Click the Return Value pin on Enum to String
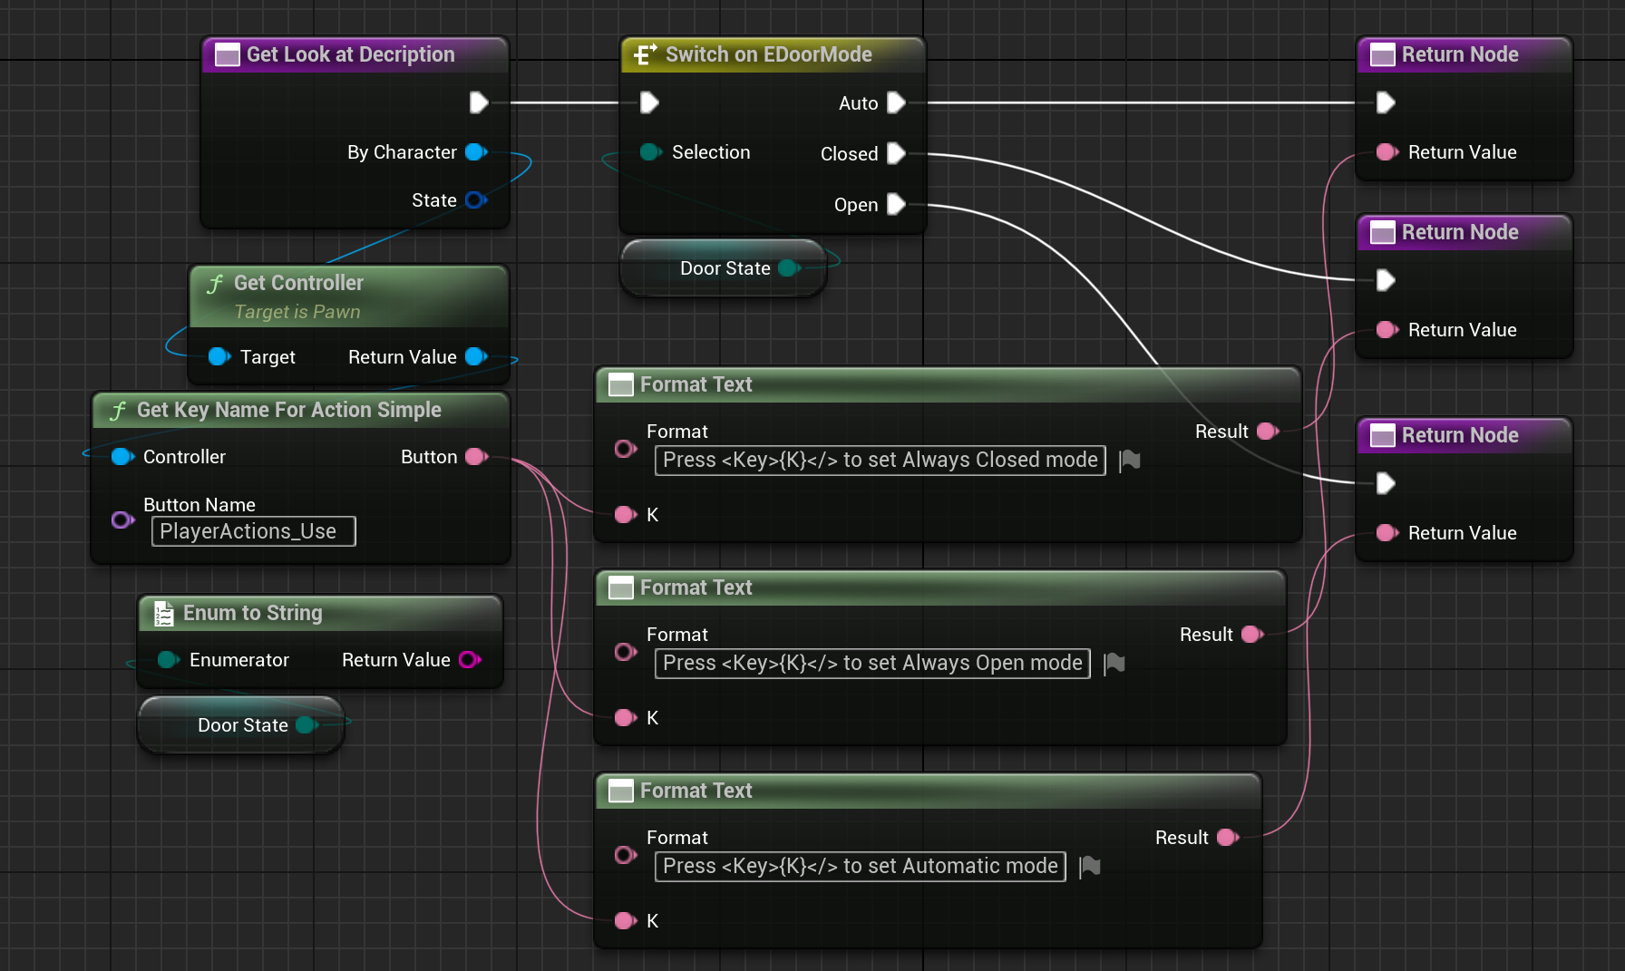This screenshot has height=971, width=1625. pos(470,660)
